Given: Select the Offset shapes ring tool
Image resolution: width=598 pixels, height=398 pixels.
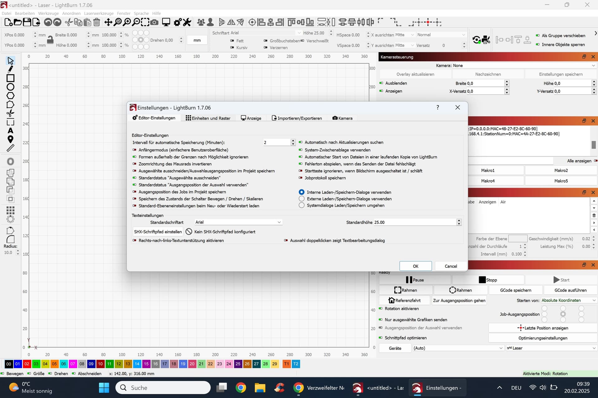Looking at the screenshot, I should click(x=10, y=161).
